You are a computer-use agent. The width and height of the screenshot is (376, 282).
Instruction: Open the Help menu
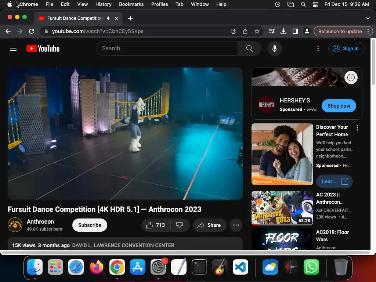pos(221,4)
